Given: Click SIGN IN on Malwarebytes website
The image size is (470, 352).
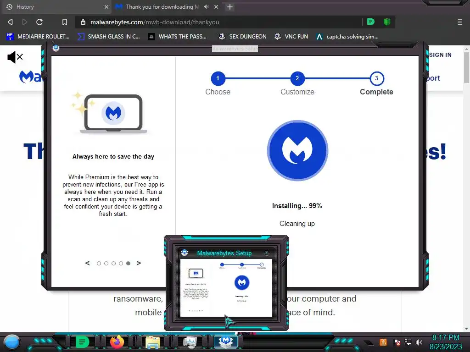Looking at the screenshot, I should tap(440, 55).
